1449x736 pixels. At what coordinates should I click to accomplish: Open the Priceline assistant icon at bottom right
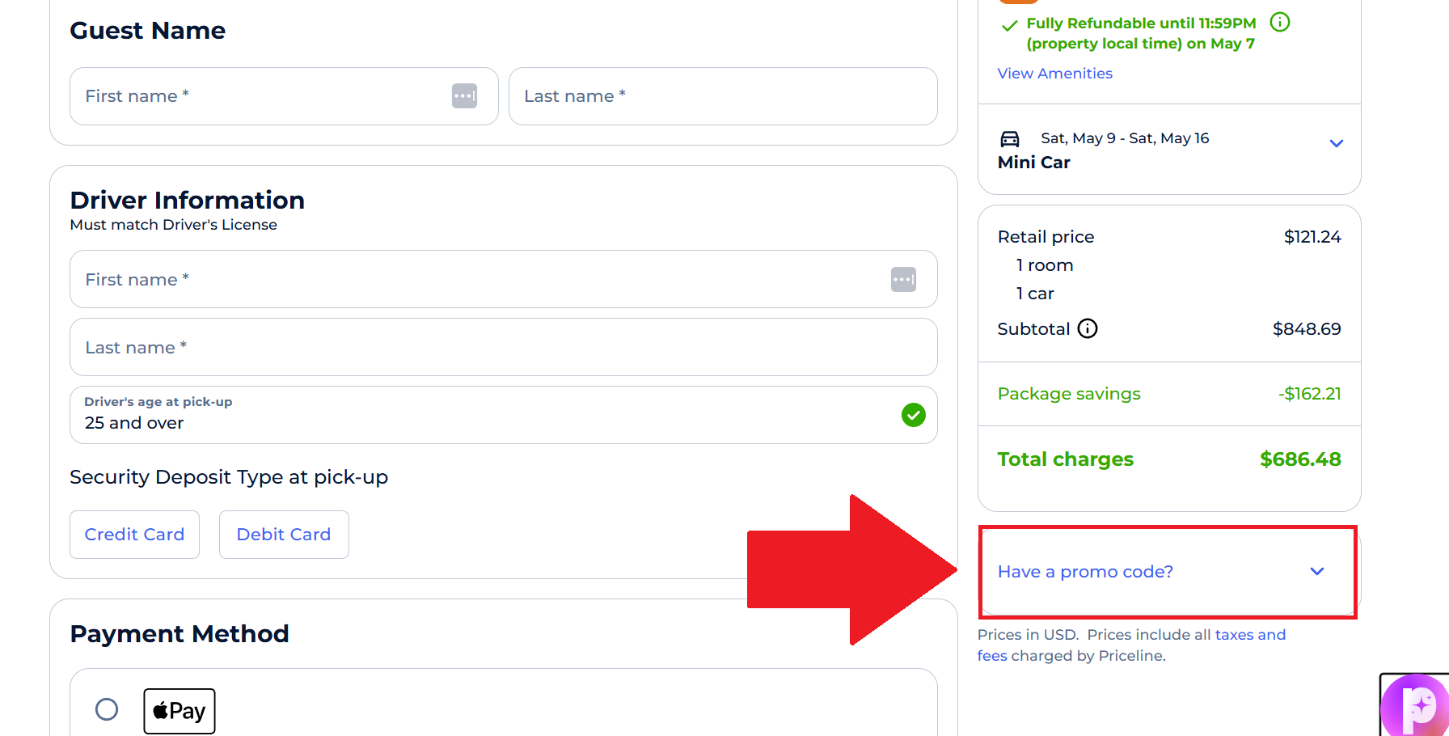1413,707
